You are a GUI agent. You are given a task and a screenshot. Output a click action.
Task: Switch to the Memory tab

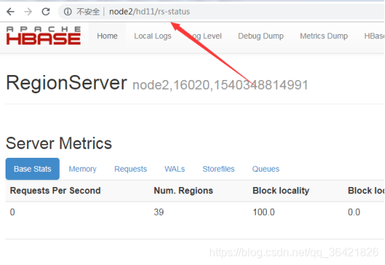coord(83,169)
